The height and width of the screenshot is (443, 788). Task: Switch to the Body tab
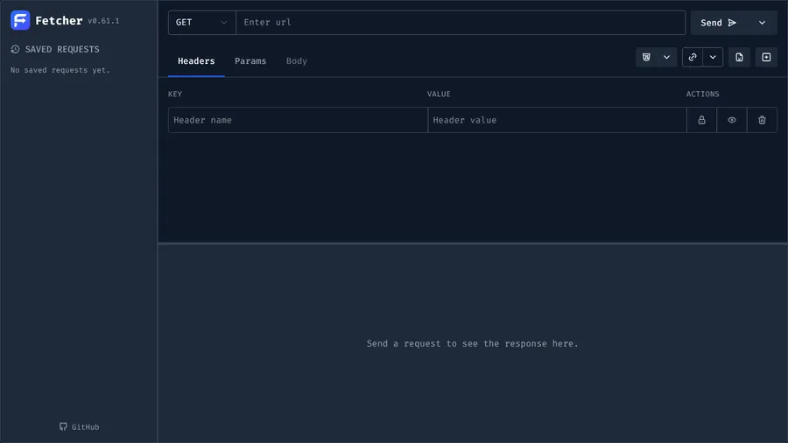(297, 60)
